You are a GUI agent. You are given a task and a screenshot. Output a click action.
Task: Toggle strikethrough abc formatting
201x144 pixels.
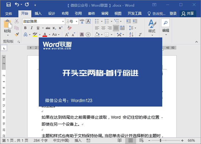coord(48,28)
